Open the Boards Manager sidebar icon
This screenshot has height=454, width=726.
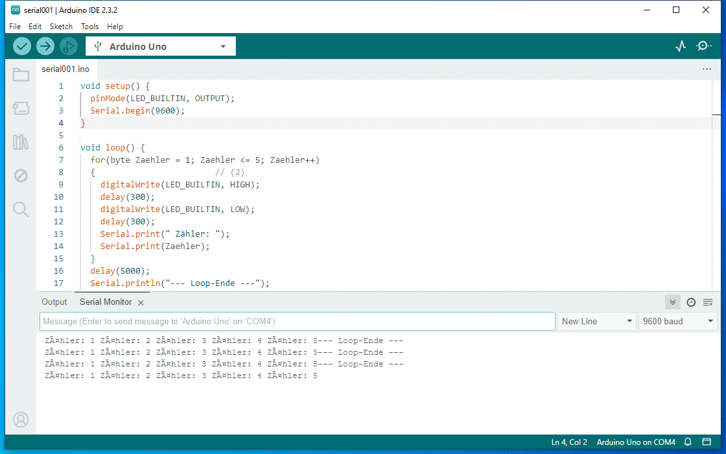21,108
